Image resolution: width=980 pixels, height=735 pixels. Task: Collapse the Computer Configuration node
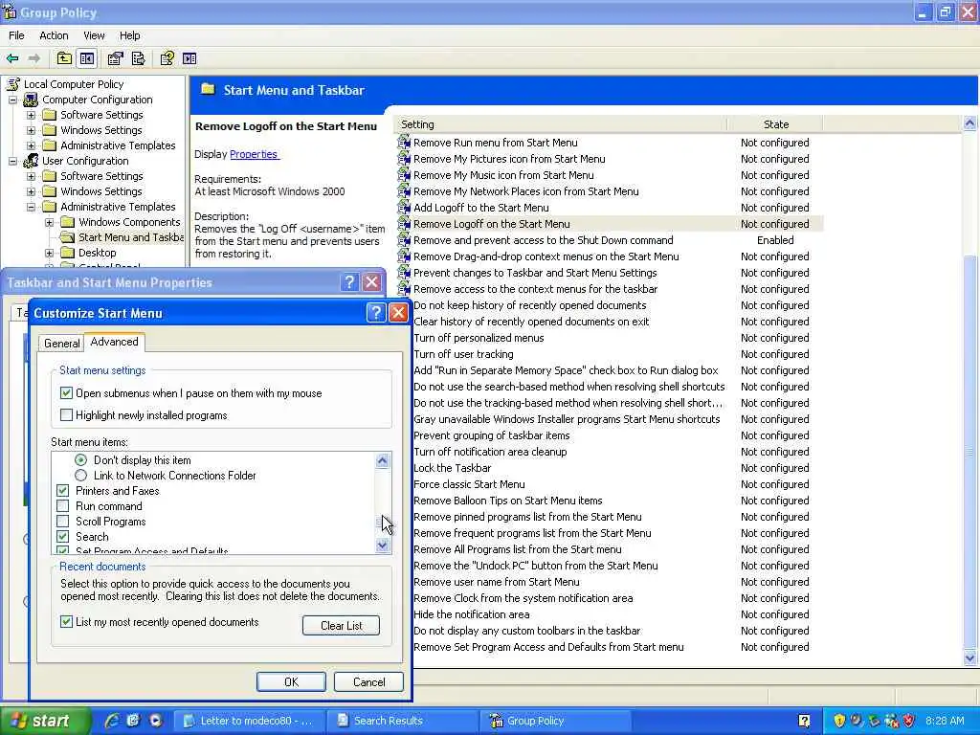[12, 100]
